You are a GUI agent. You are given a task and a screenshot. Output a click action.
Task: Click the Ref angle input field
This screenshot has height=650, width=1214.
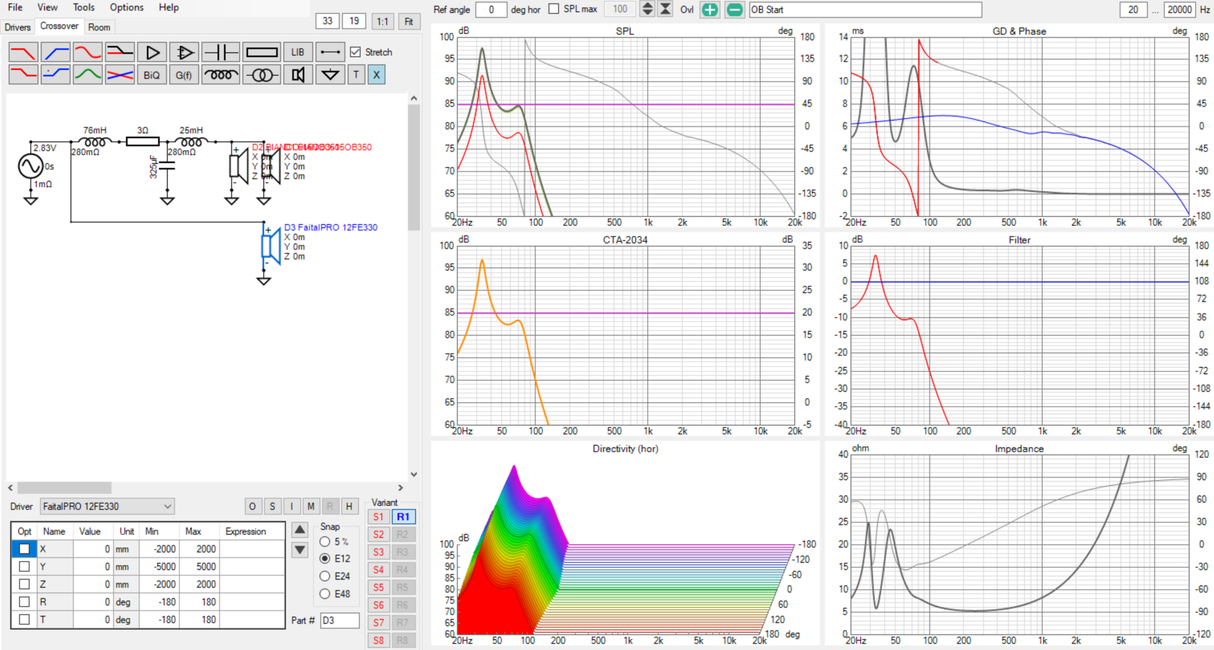click(491, 9)
